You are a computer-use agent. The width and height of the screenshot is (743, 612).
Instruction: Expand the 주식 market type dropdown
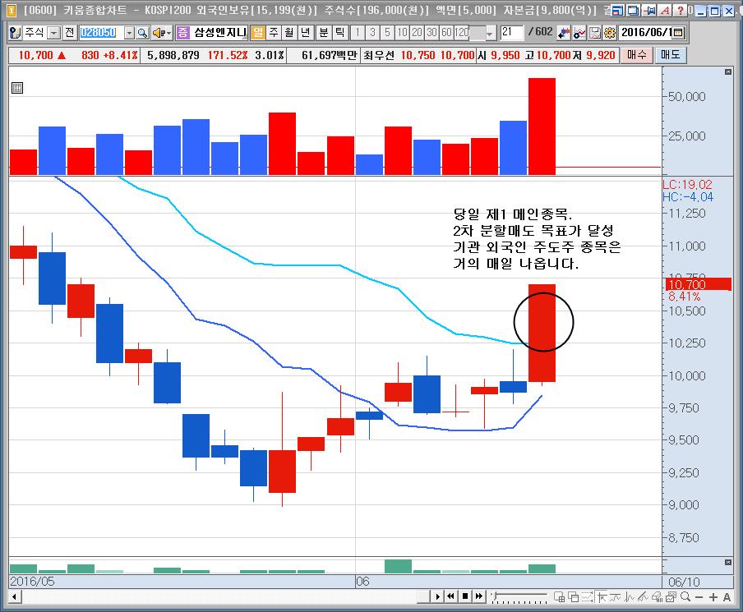pyautogui.click(x=54, y=33)
